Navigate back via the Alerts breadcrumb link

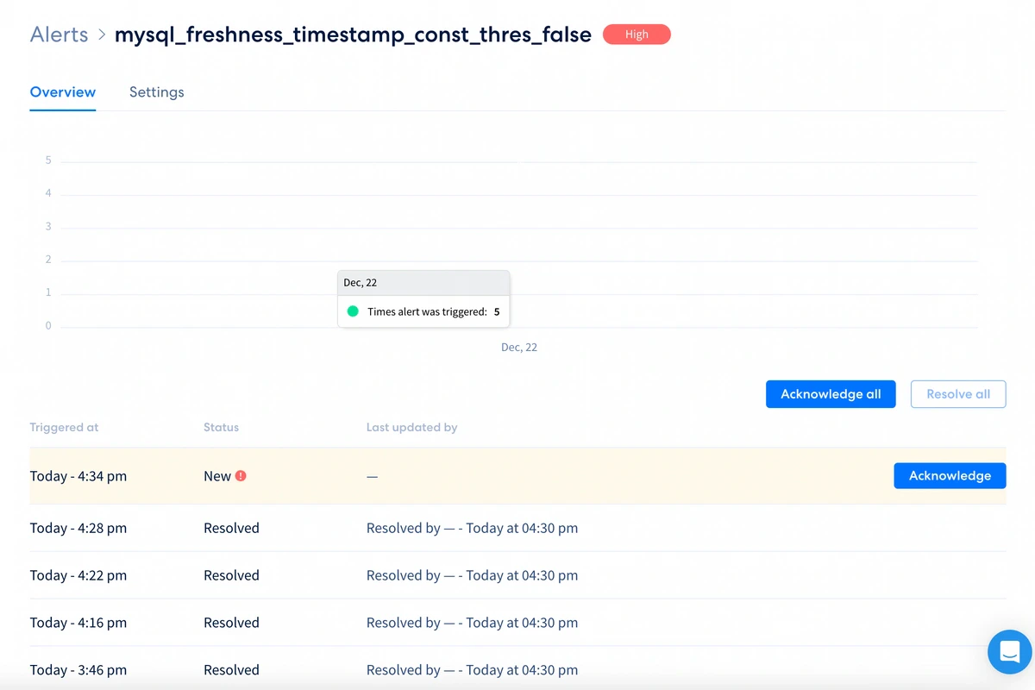(x=59, y=34)
